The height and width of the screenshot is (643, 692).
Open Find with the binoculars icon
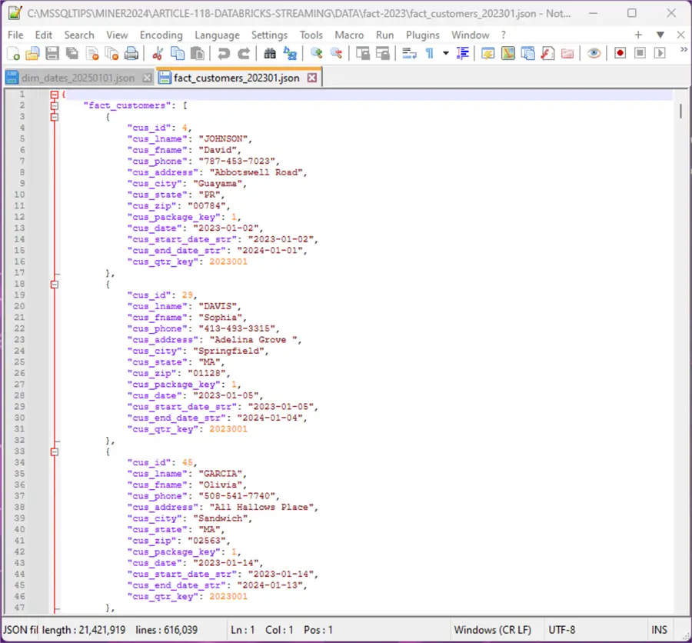coord(270,53)
